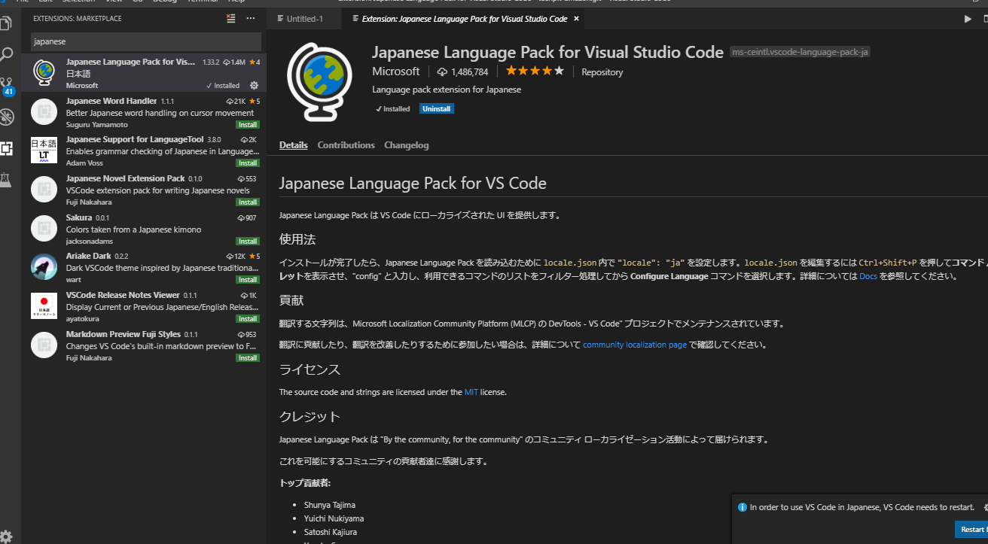Screen dimensions: 988x544
Task: Install the Sakura extension
Action: click(x=248, y=242)
